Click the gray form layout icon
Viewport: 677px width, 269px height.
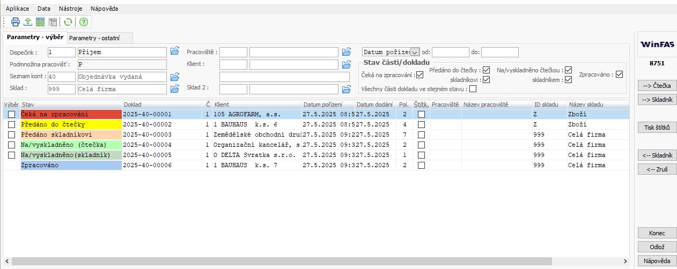click(x=53, y=22)
